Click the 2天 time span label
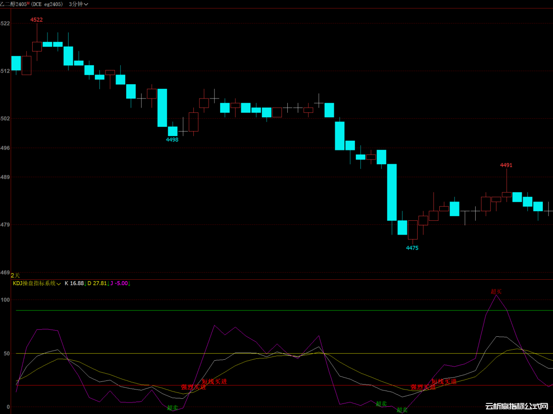Screen dimensions: 553x414 click(x=16, y=276)
